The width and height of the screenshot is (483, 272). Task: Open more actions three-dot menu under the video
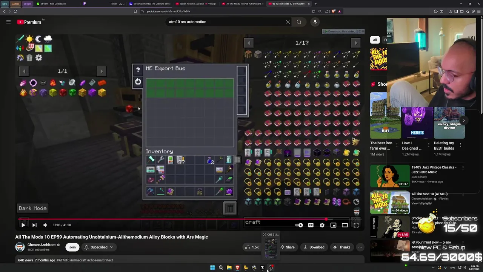360,247
